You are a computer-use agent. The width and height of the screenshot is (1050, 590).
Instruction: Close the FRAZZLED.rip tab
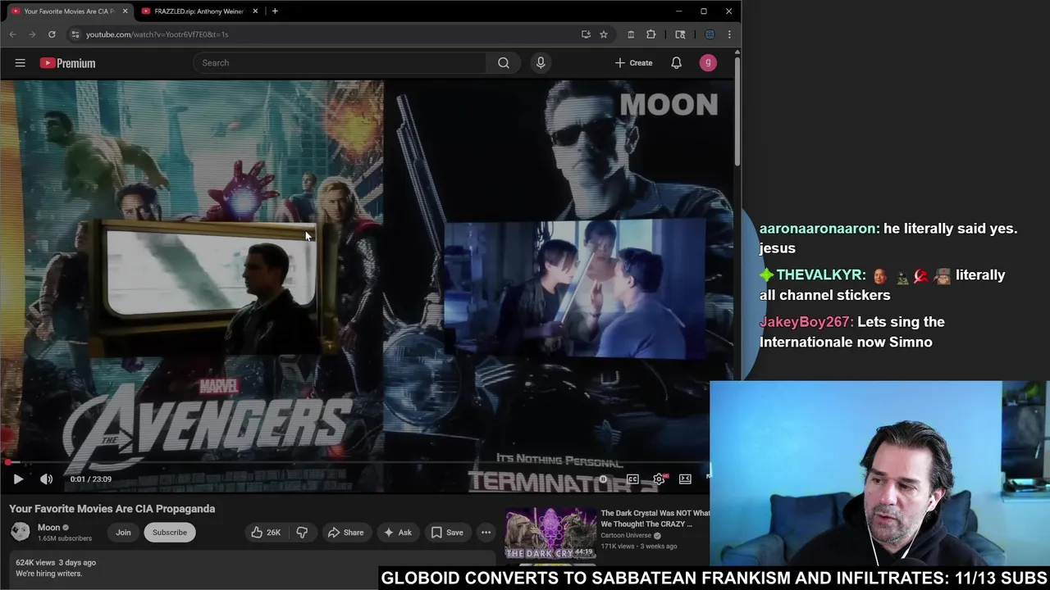point(255,11)
